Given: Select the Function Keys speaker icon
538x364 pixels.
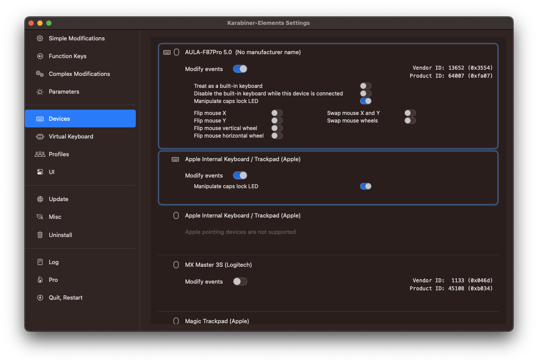Looking at the screenshot, I should [40, 56].
